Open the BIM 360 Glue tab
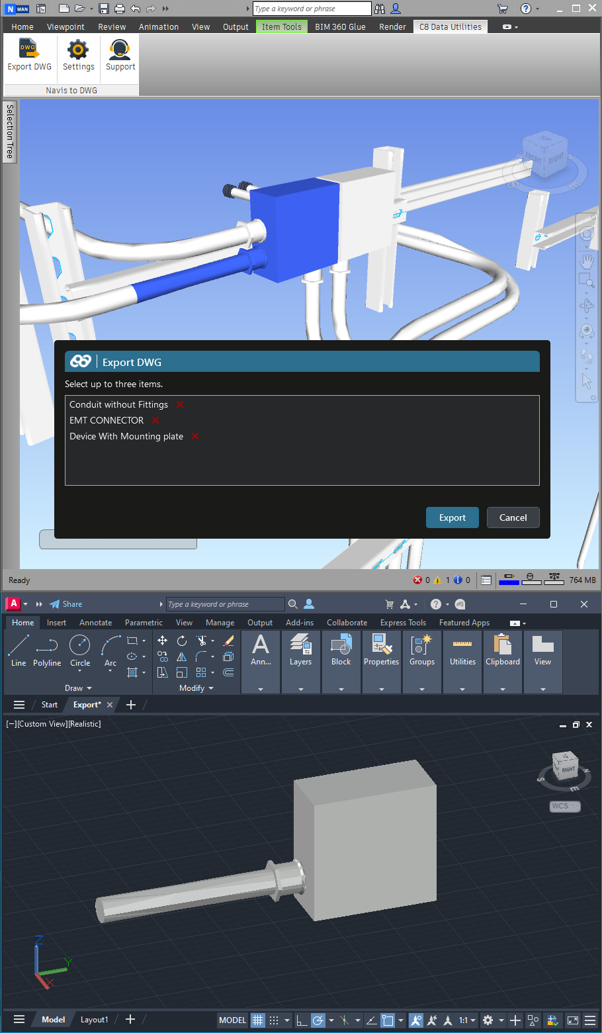The image size is (602, 1033). [x=340, y=26]
